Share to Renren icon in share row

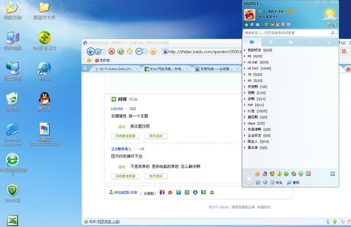(195, 192)
